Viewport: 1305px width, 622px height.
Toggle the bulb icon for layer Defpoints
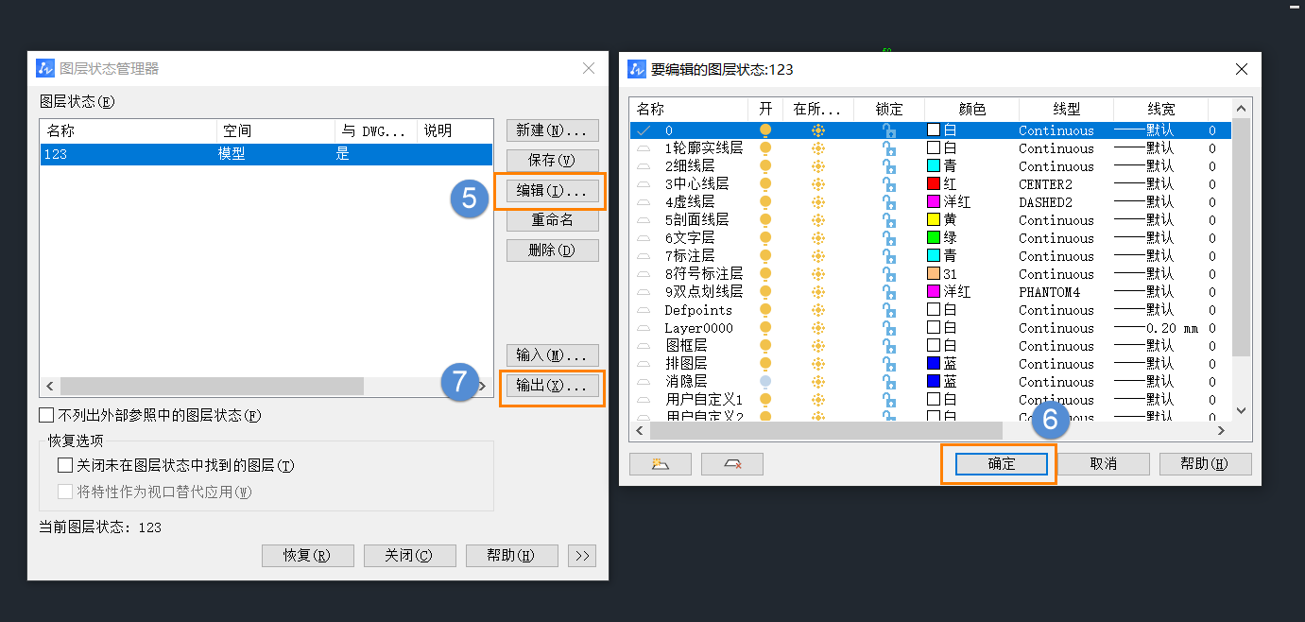(x=765, y=310)
